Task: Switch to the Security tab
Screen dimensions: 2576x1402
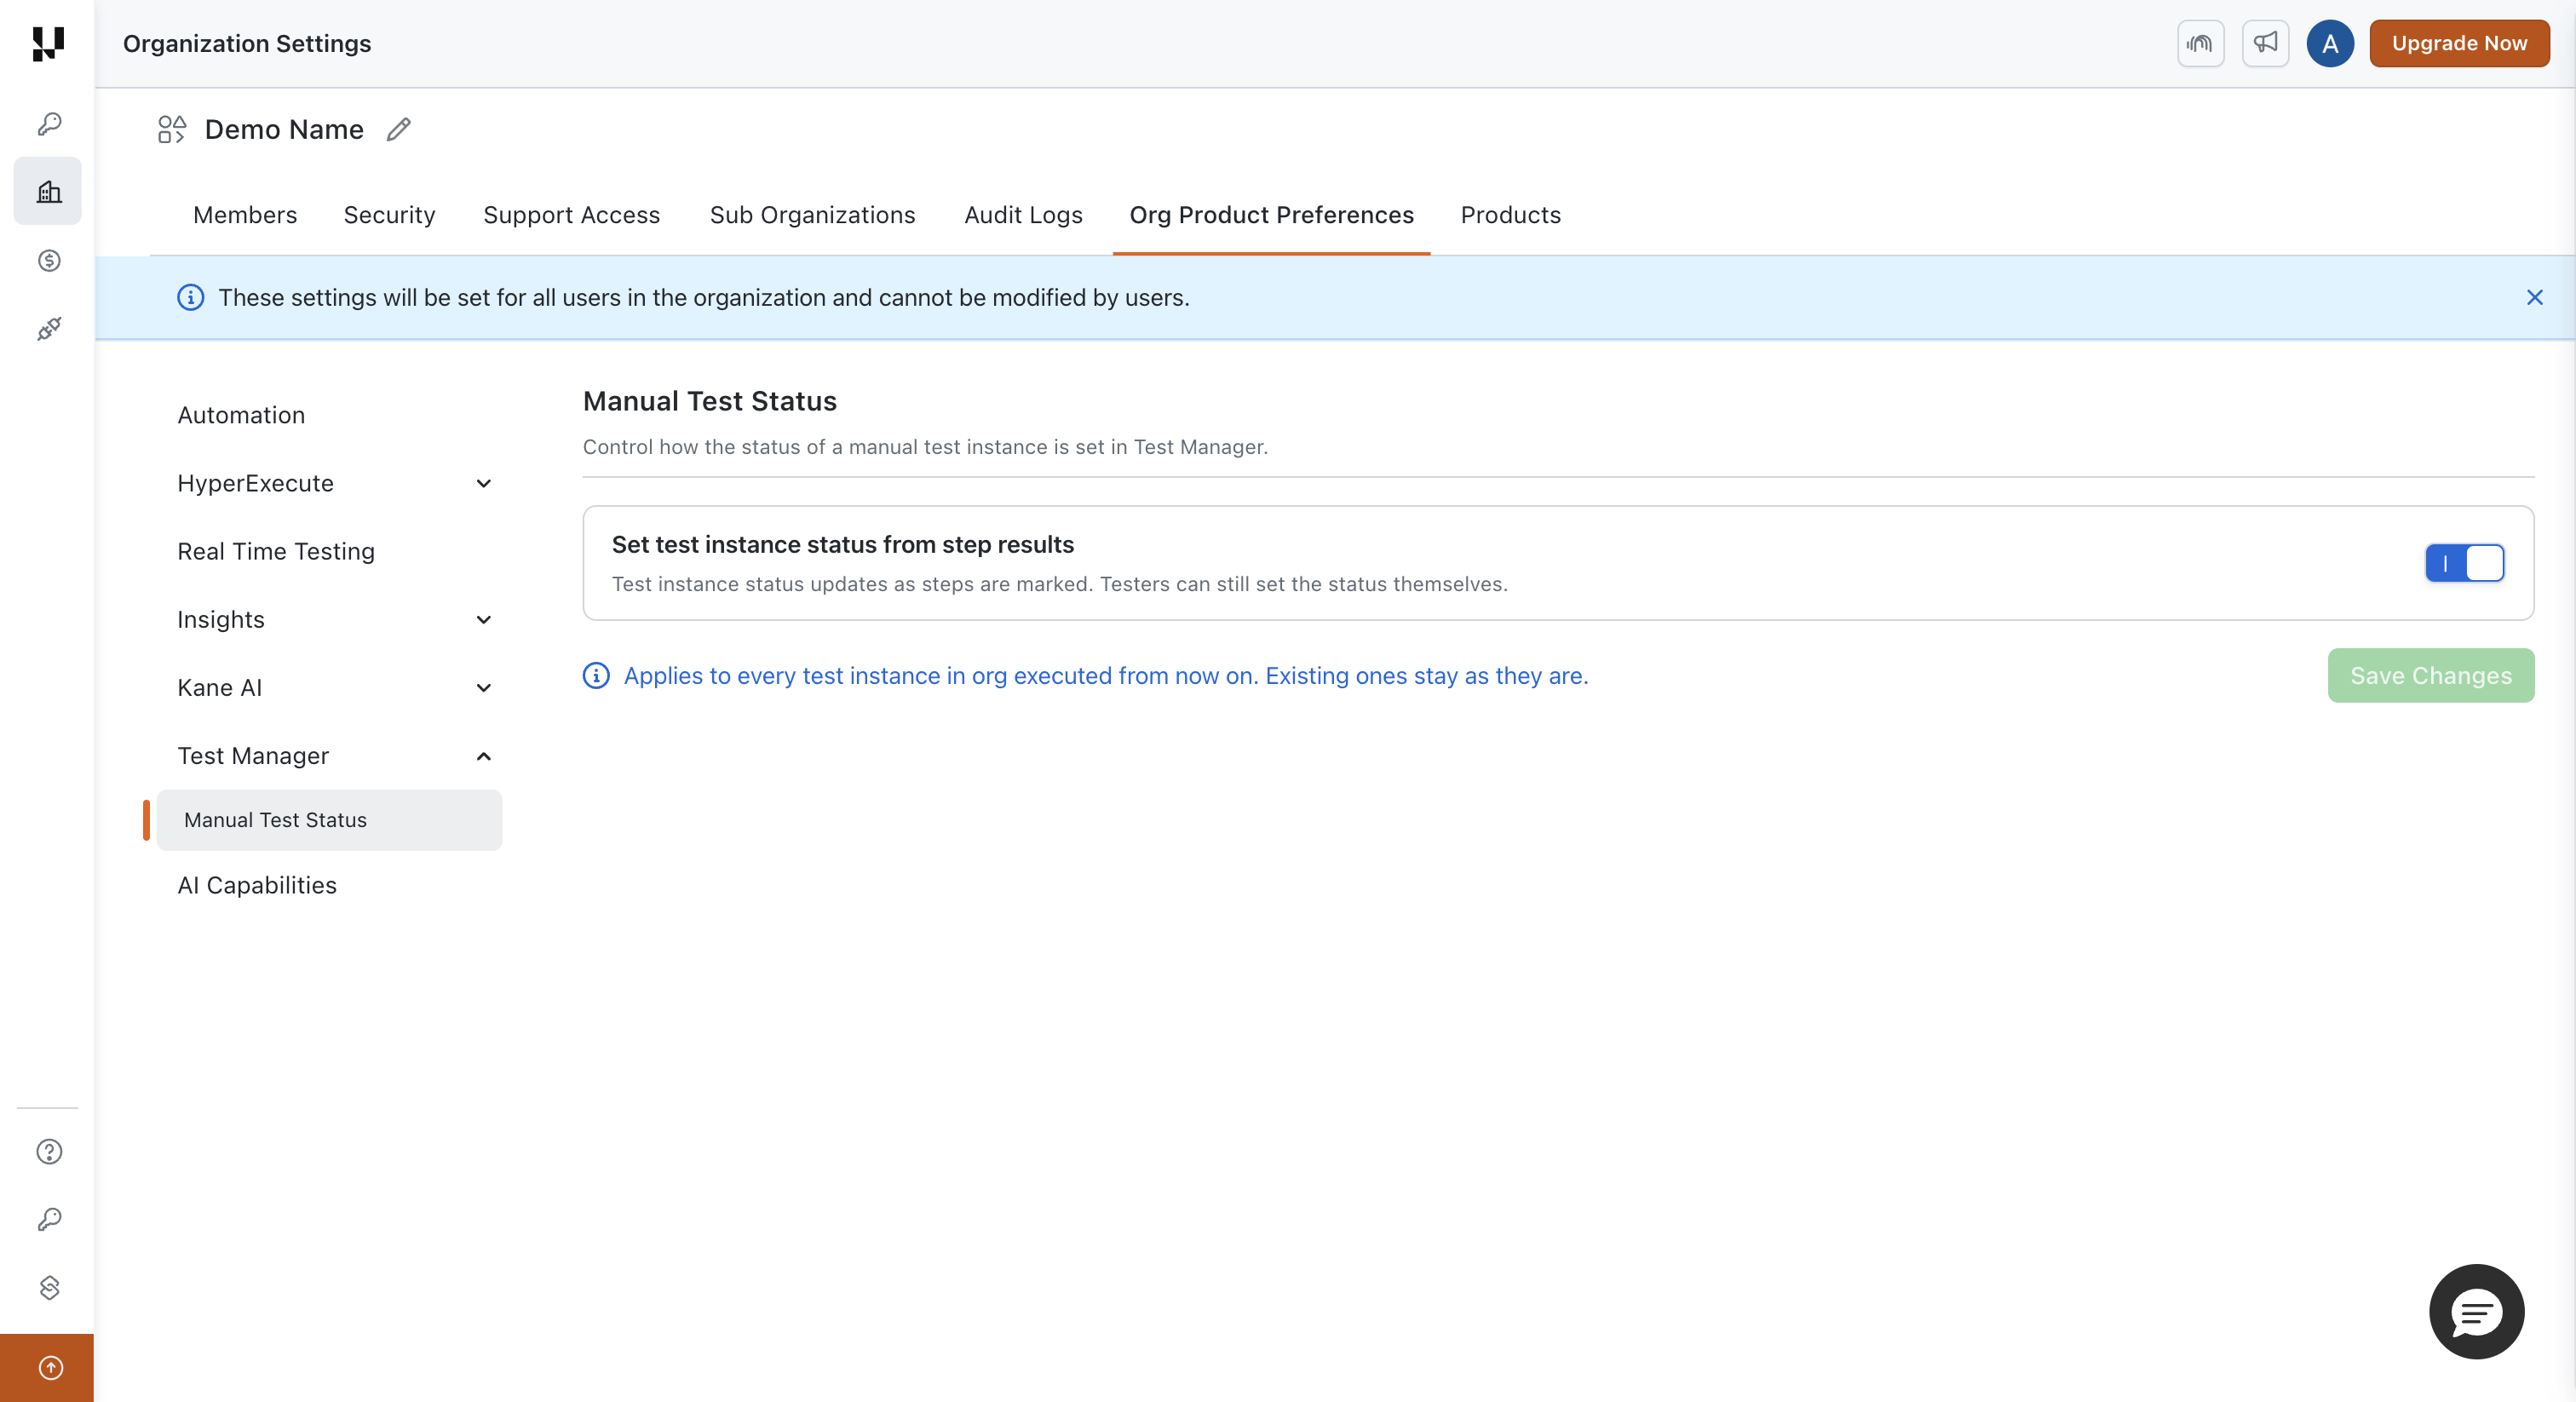Action: (x=389, y=215)
